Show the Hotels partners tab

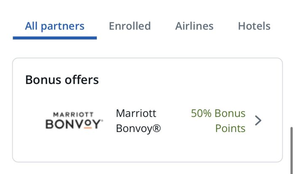(254, 26)
